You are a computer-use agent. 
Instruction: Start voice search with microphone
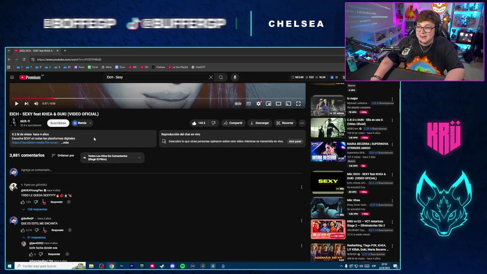(235, 77)
